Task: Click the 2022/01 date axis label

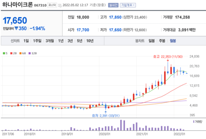Action: (179, 134)
